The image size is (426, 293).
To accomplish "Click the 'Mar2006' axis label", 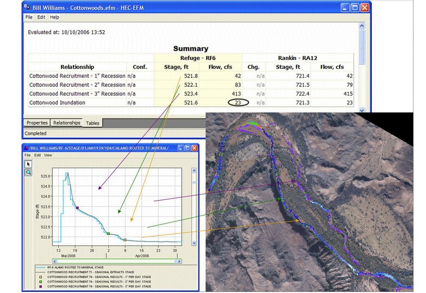I will 68,256.
